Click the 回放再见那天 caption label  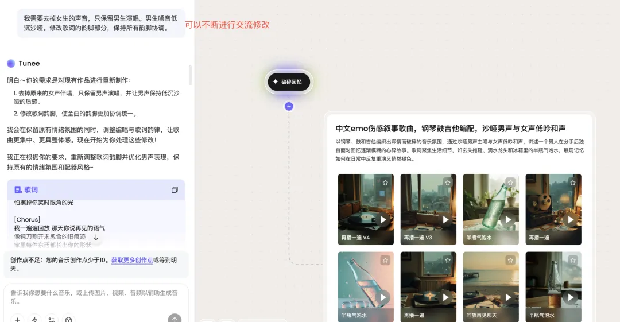(481, 316)
